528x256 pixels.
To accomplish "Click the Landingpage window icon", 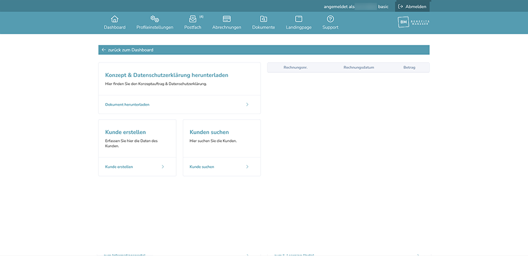I will point(299,19).
